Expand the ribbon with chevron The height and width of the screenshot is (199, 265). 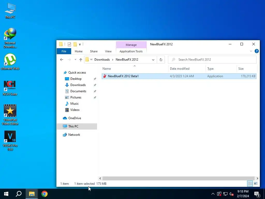click(251, 51)
